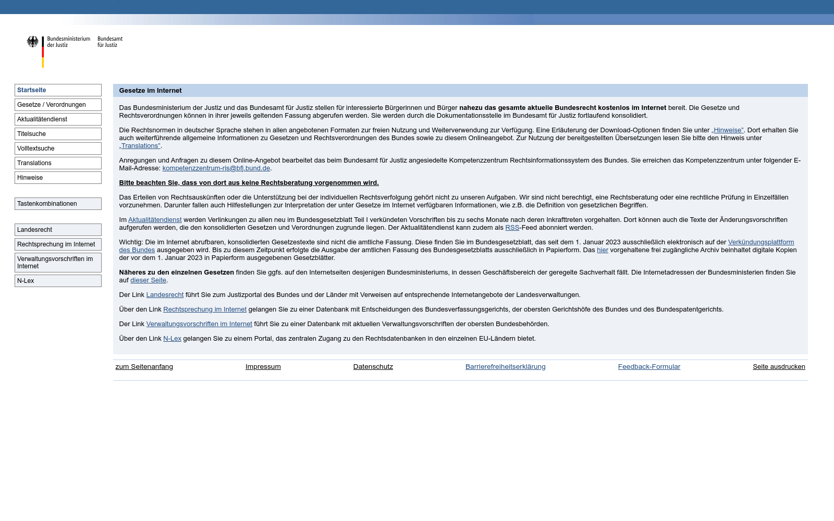This screenshot has height=521, width=834.
Task: Open the Barrierefreiheitserklärung link
Action: click(506, 367)
